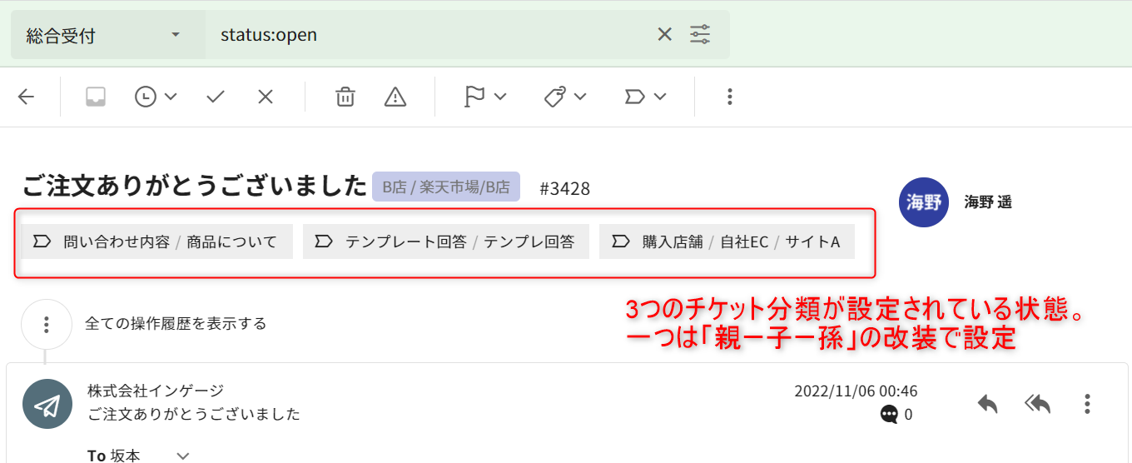Open the snooze clock dropdown
This screenshot has width=1132, height=463.
156,97
